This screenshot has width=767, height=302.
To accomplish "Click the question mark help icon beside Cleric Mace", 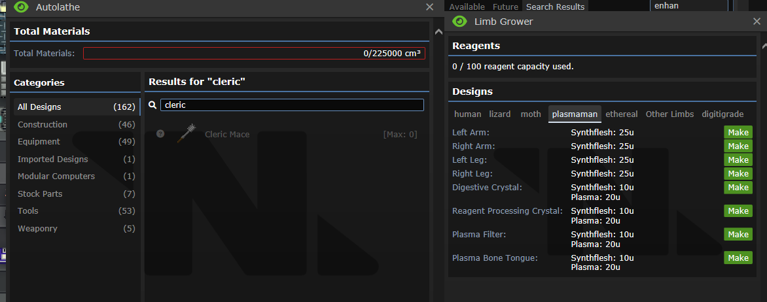I will [160, 133].
